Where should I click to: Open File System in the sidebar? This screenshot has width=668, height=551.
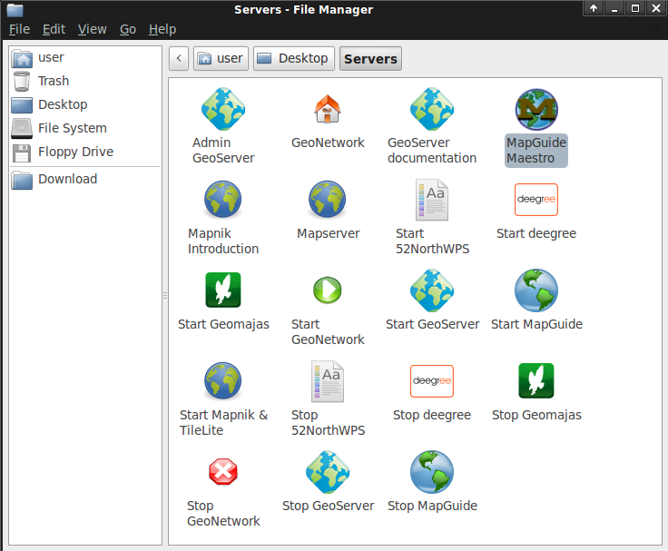pyautogui.click(x=85, y=128)
